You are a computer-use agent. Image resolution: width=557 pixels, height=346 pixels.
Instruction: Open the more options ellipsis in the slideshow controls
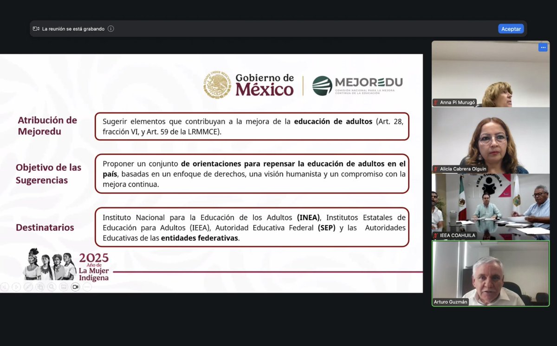[87, 287]
